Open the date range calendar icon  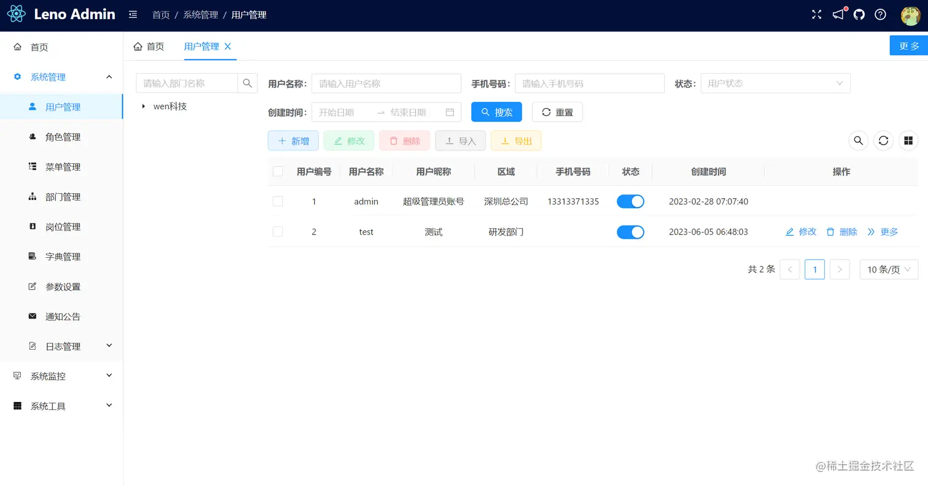tap(450, 112)
